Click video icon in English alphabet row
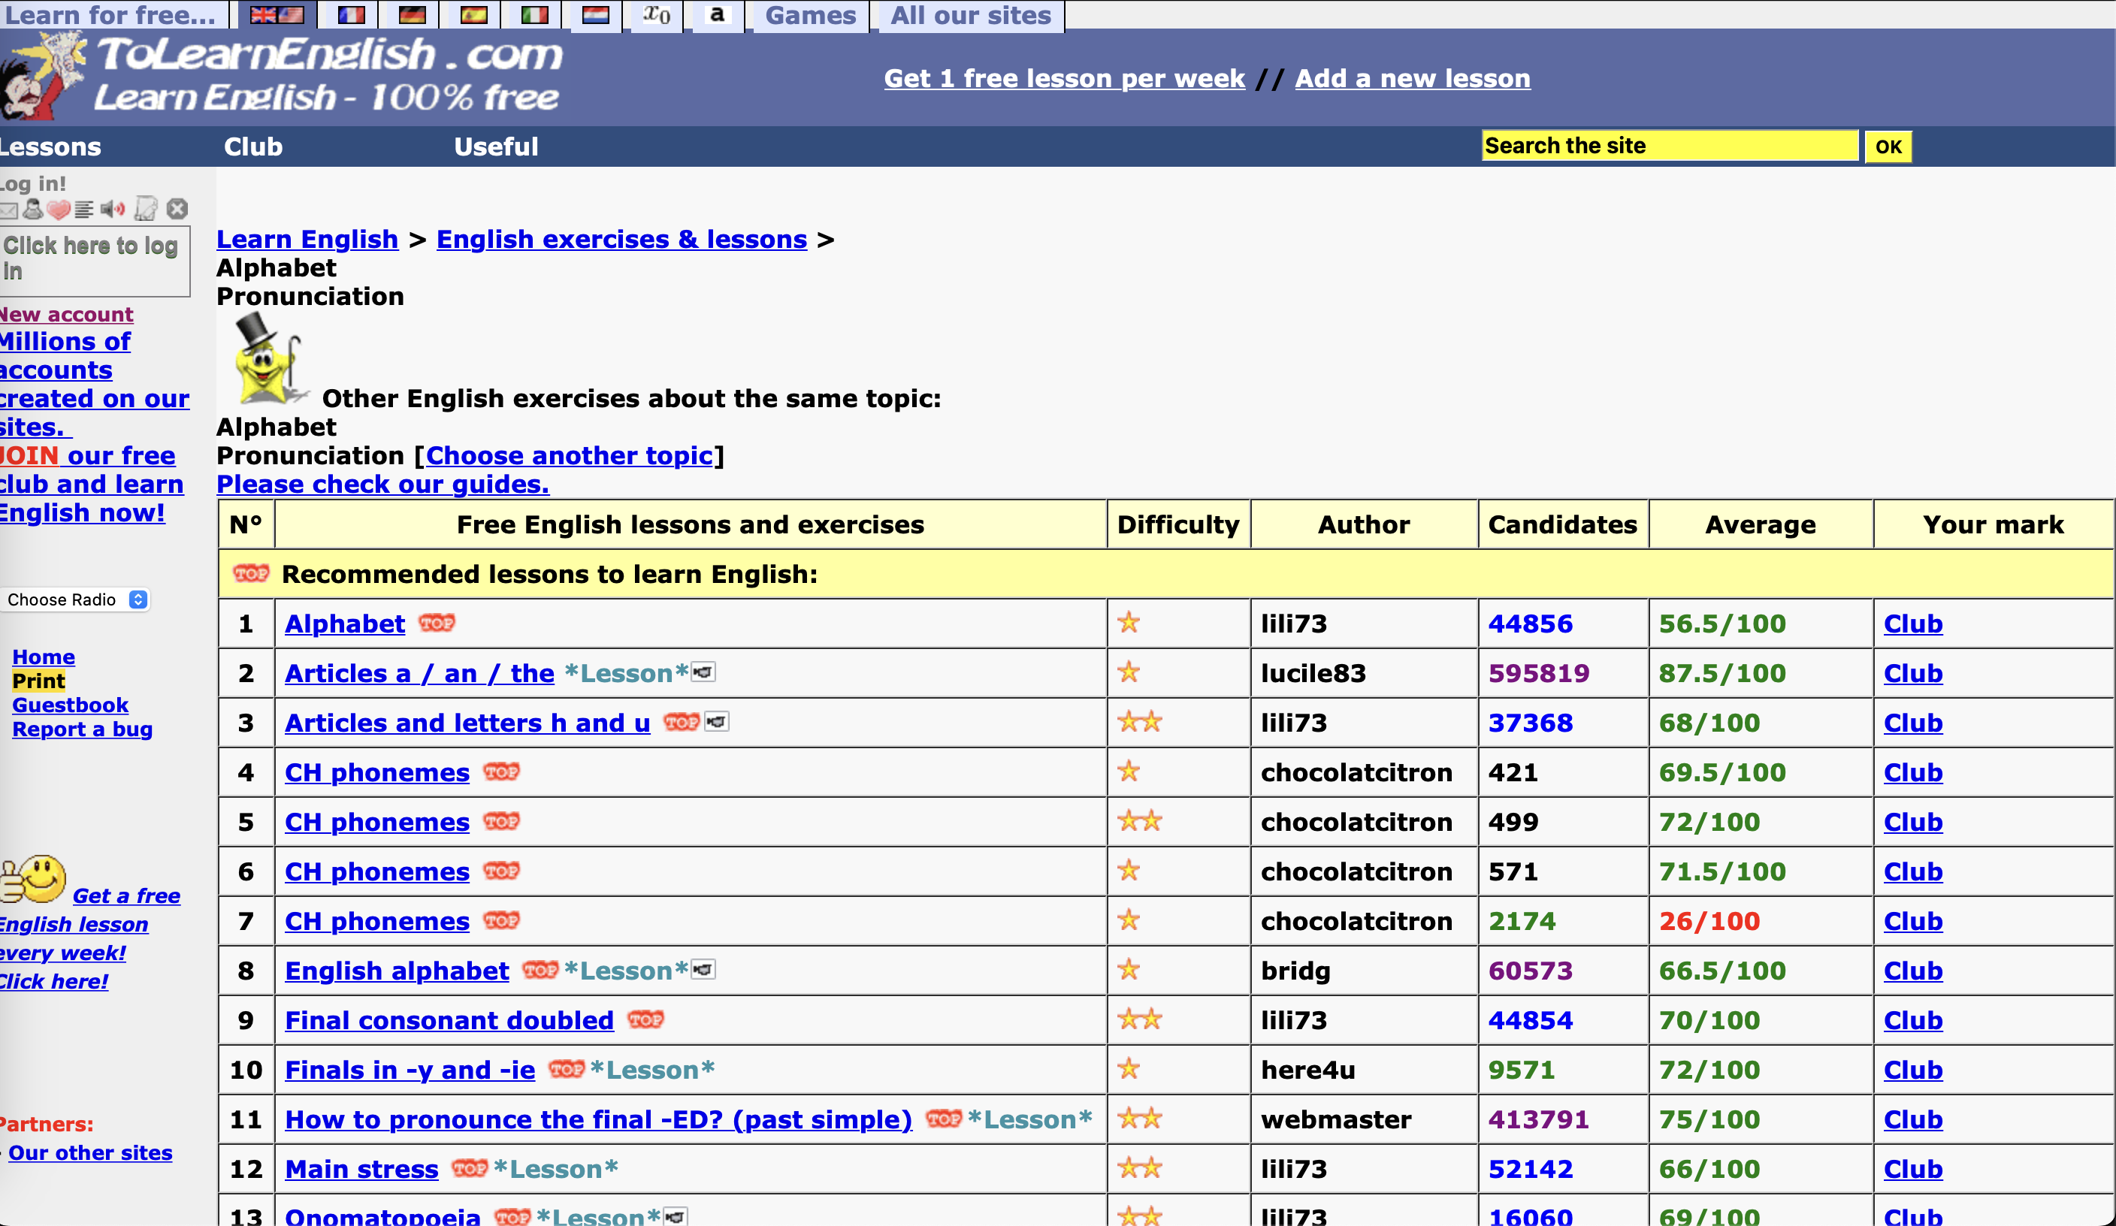This screenshot has height=1226, width=2116. [703, 969]
